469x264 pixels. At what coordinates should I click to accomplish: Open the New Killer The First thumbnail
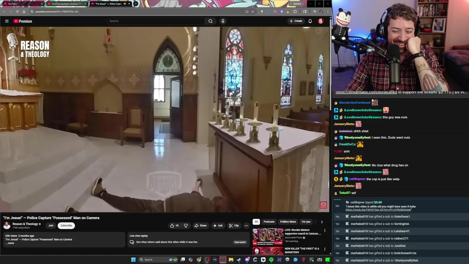coord(268,251)
